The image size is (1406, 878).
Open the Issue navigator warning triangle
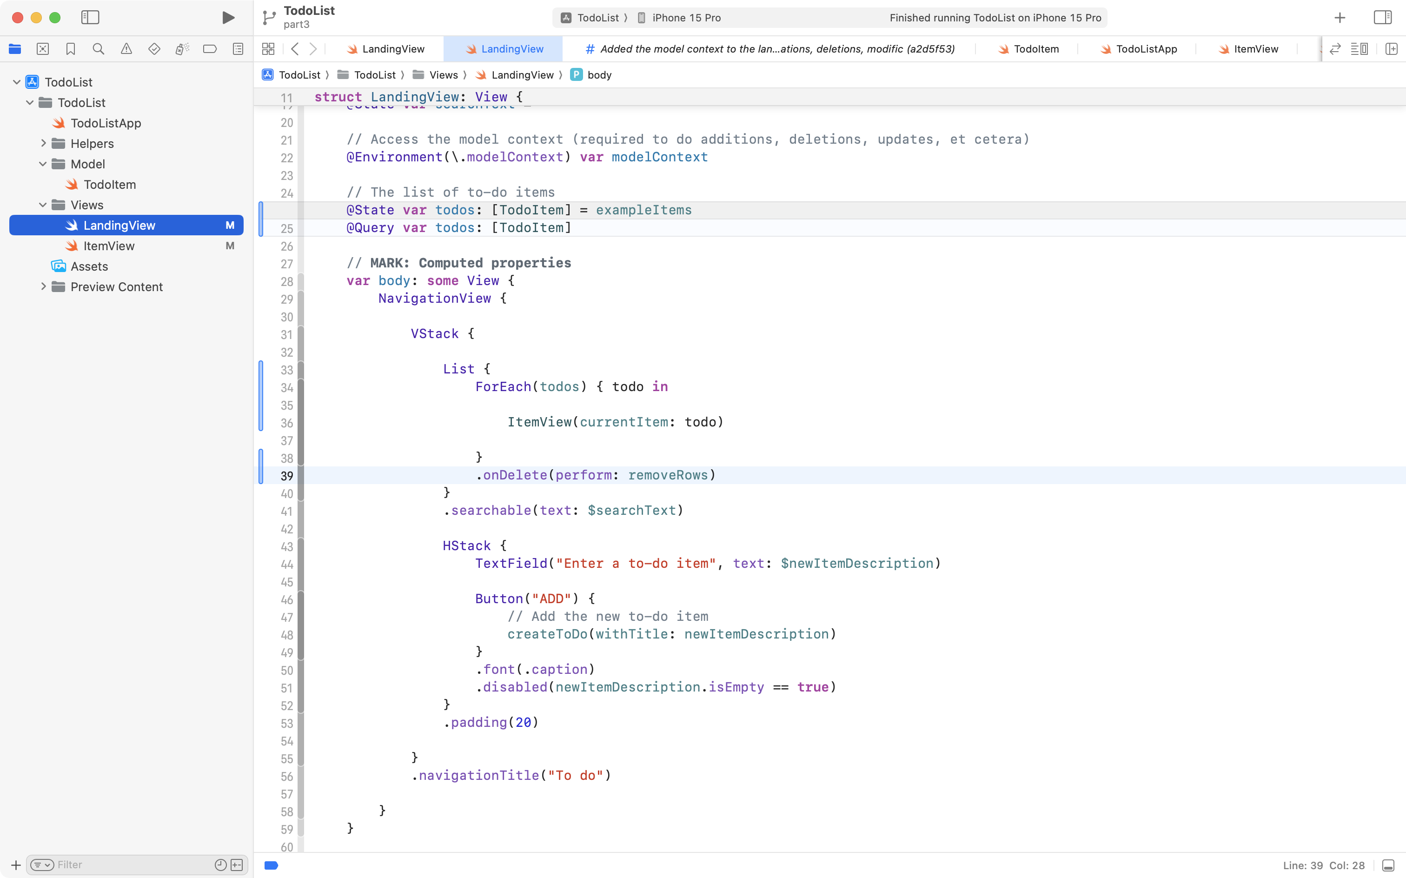tap(126, 49)
